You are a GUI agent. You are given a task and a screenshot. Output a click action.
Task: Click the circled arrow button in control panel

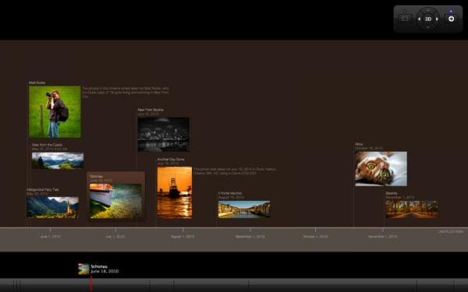click(x=452, y=19)
